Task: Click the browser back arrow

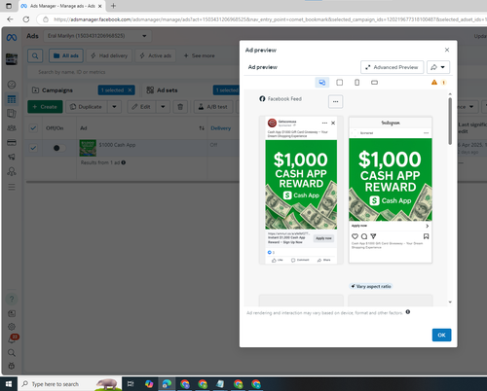Action: pyautogui.click(x=10, y=19)
